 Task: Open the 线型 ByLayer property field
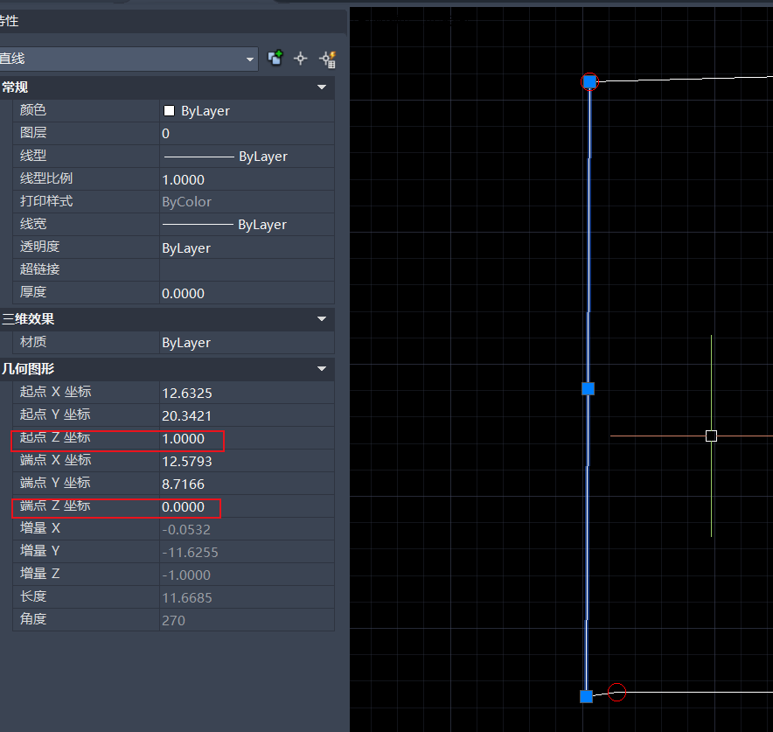[245, 157]
